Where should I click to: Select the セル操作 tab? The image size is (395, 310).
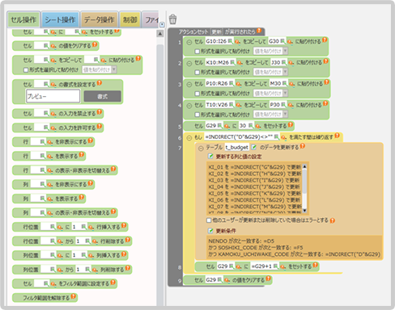coord(23,19)
